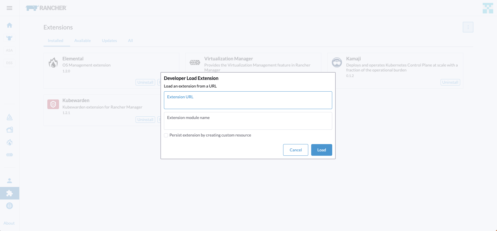Click the Extensions page heading

(x=58, y=27)
